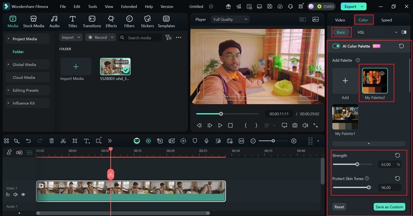Click the Reset button
Screen dimensions: 413x216
(x=339, y=207)
